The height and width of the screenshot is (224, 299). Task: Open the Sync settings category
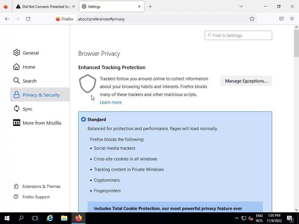point(40,109)
